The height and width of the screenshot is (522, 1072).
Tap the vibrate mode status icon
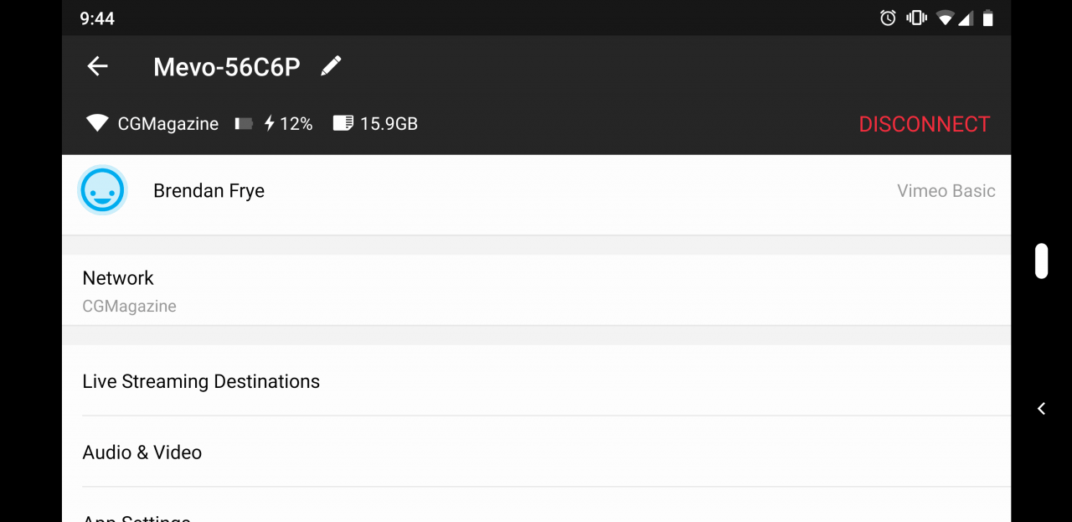(x=916, y=18)
